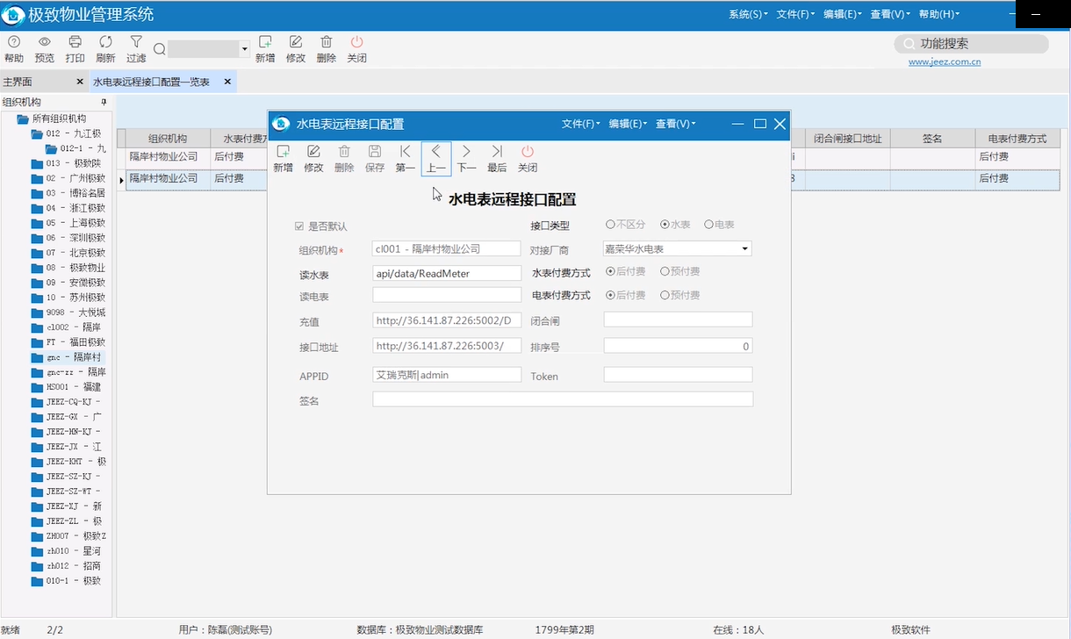Select 后付费 for 水表付费方式
The image size is (1071, 639).
(610, 272)
